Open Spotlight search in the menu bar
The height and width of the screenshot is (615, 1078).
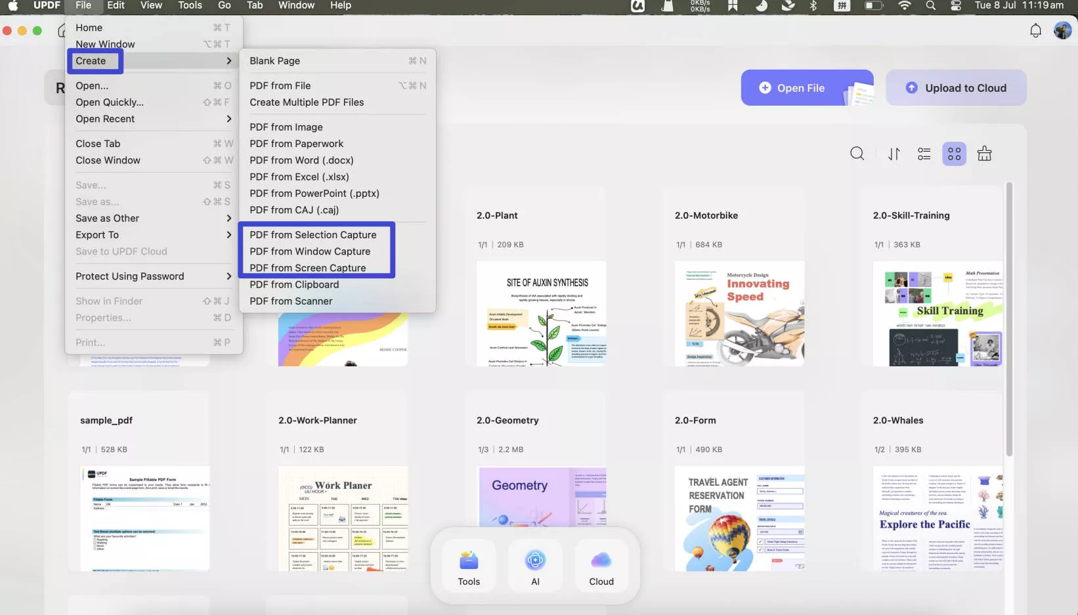coord(930,6)
